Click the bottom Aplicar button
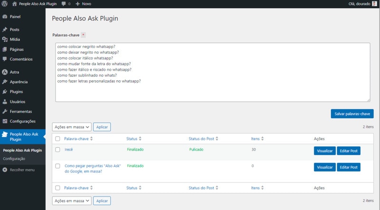This screenshot has height=210, width=380. pos(102,201)
